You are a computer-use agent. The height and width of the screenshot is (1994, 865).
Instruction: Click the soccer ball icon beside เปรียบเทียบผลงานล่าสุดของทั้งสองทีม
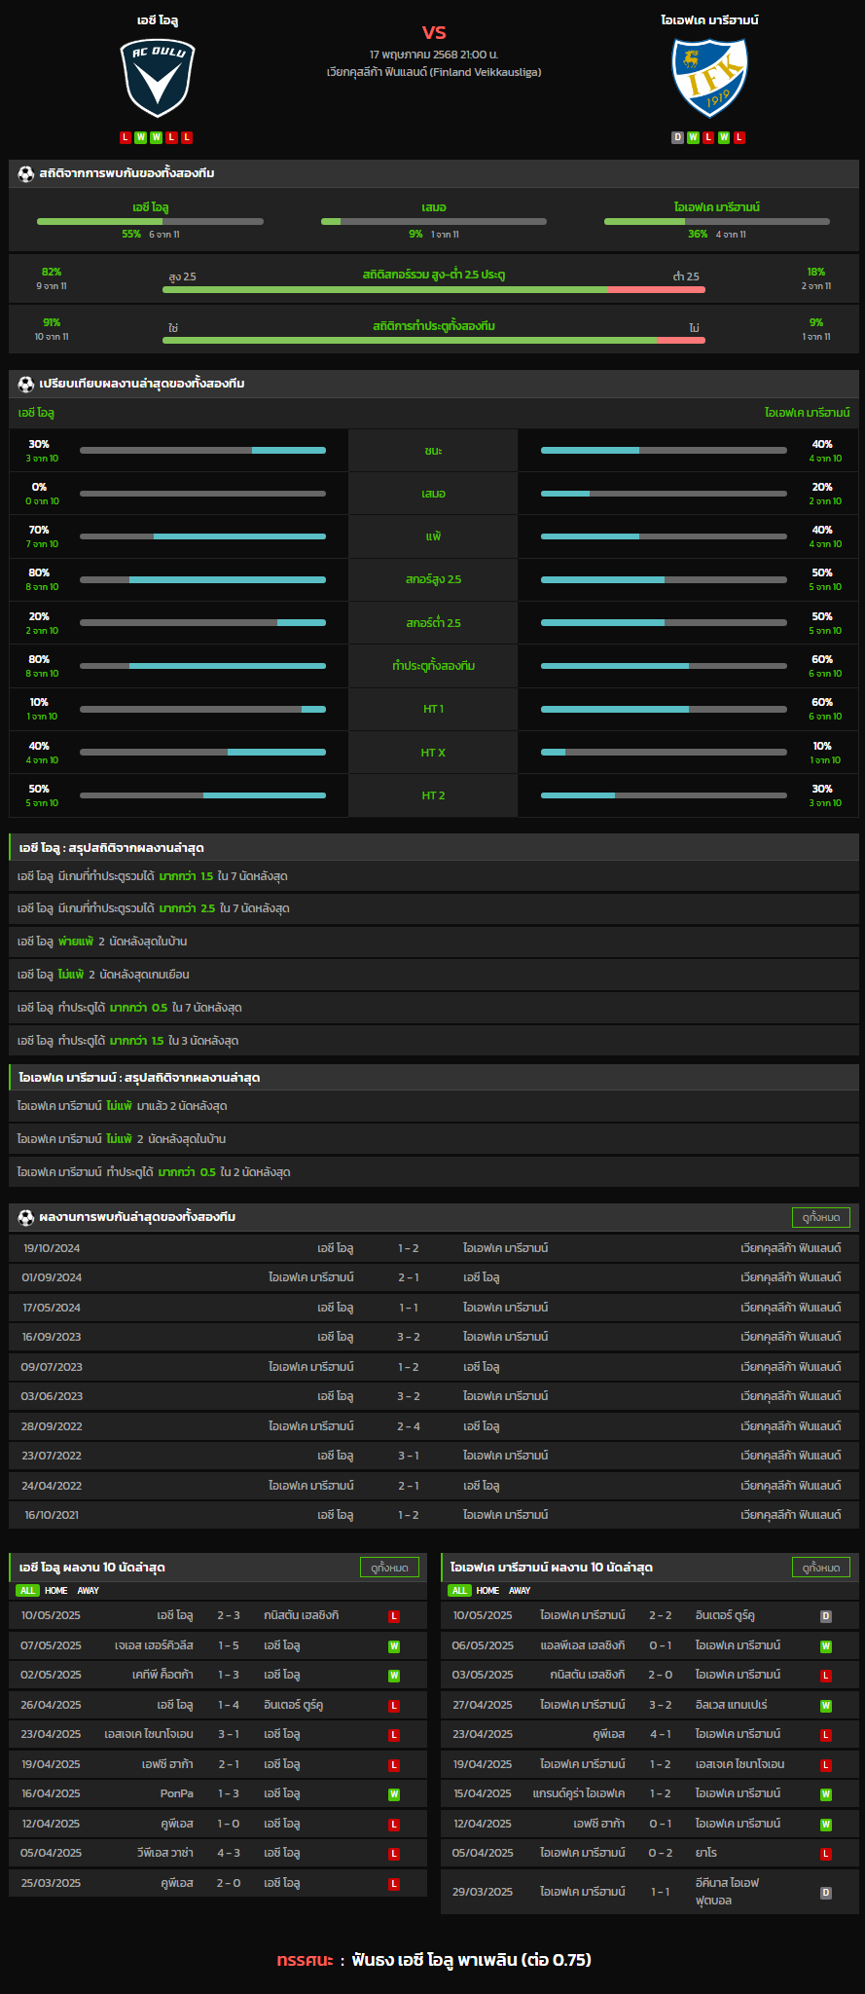[26, 384]
